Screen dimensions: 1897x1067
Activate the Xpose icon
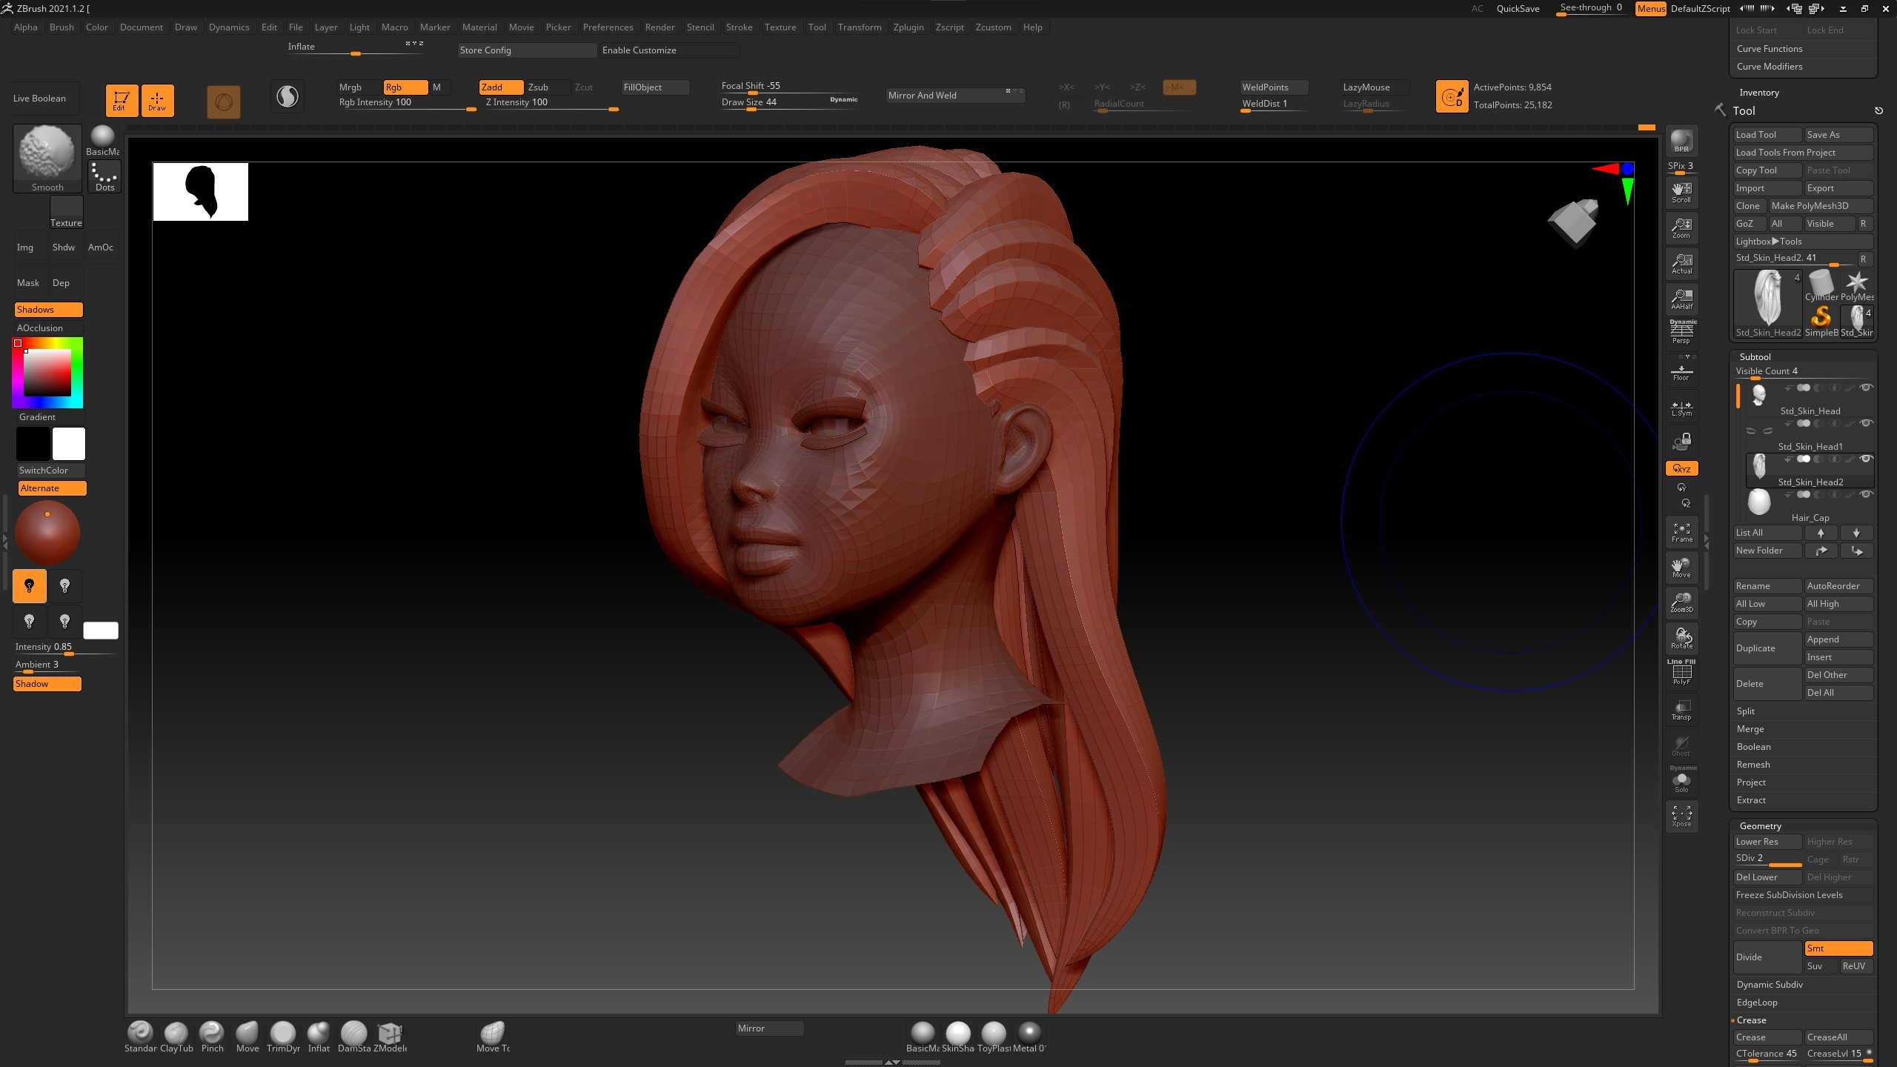tap(1681, 816)
